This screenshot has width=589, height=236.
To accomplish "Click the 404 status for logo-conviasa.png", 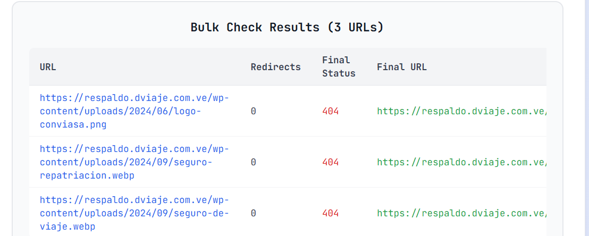I will pyautogui.click(x=330, y=111).
